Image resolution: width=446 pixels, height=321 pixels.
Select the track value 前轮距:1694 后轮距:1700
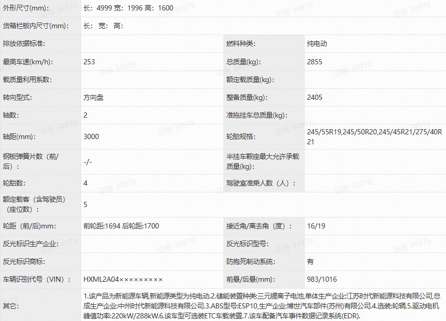[121, 226]
